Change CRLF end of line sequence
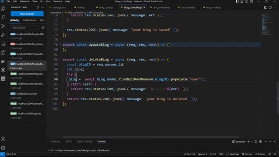This screenshot has height=157, width=279. tap(221, 154)
